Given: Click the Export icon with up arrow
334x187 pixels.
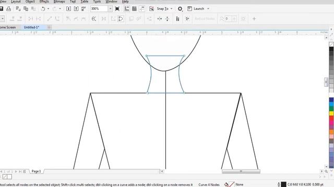Looking at the screenshot, I should click(x=76, y=9).
